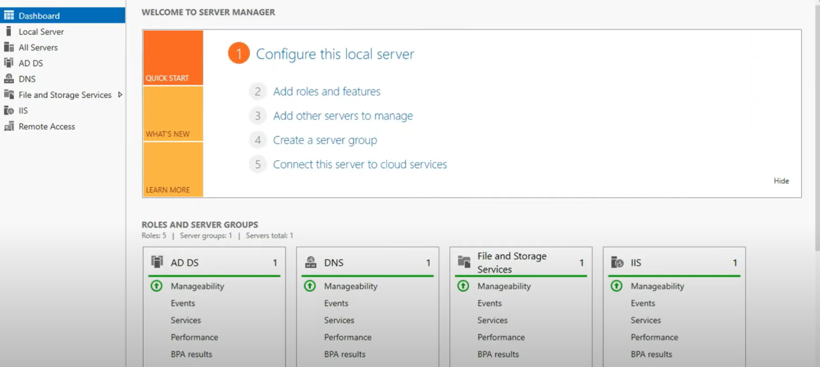
Task: Click the step 3 number circle
Action: tap(258, 115)
